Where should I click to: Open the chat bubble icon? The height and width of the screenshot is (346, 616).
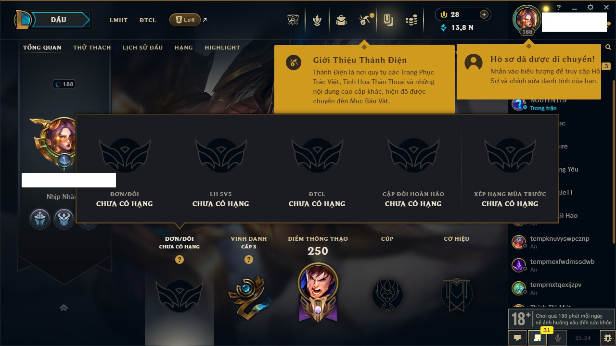517,337
